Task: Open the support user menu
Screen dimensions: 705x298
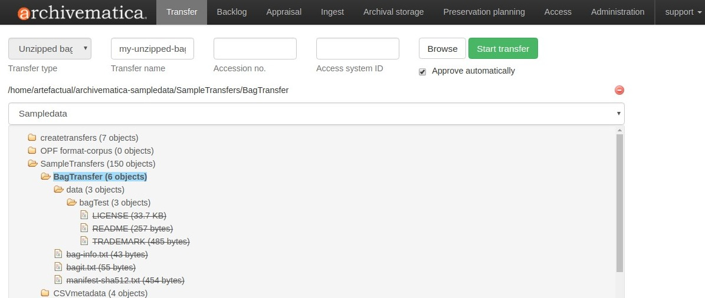Action: click(x=679, y=12)
